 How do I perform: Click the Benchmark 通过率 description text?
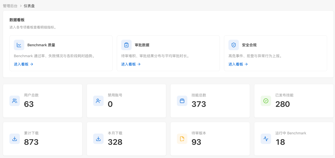[x=54, y=56]
